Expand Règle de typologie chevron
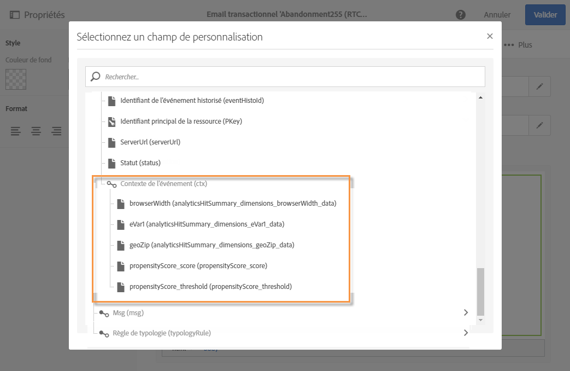Image resolution: width=570 pixels, height=371 pixels. click(466, 332)
